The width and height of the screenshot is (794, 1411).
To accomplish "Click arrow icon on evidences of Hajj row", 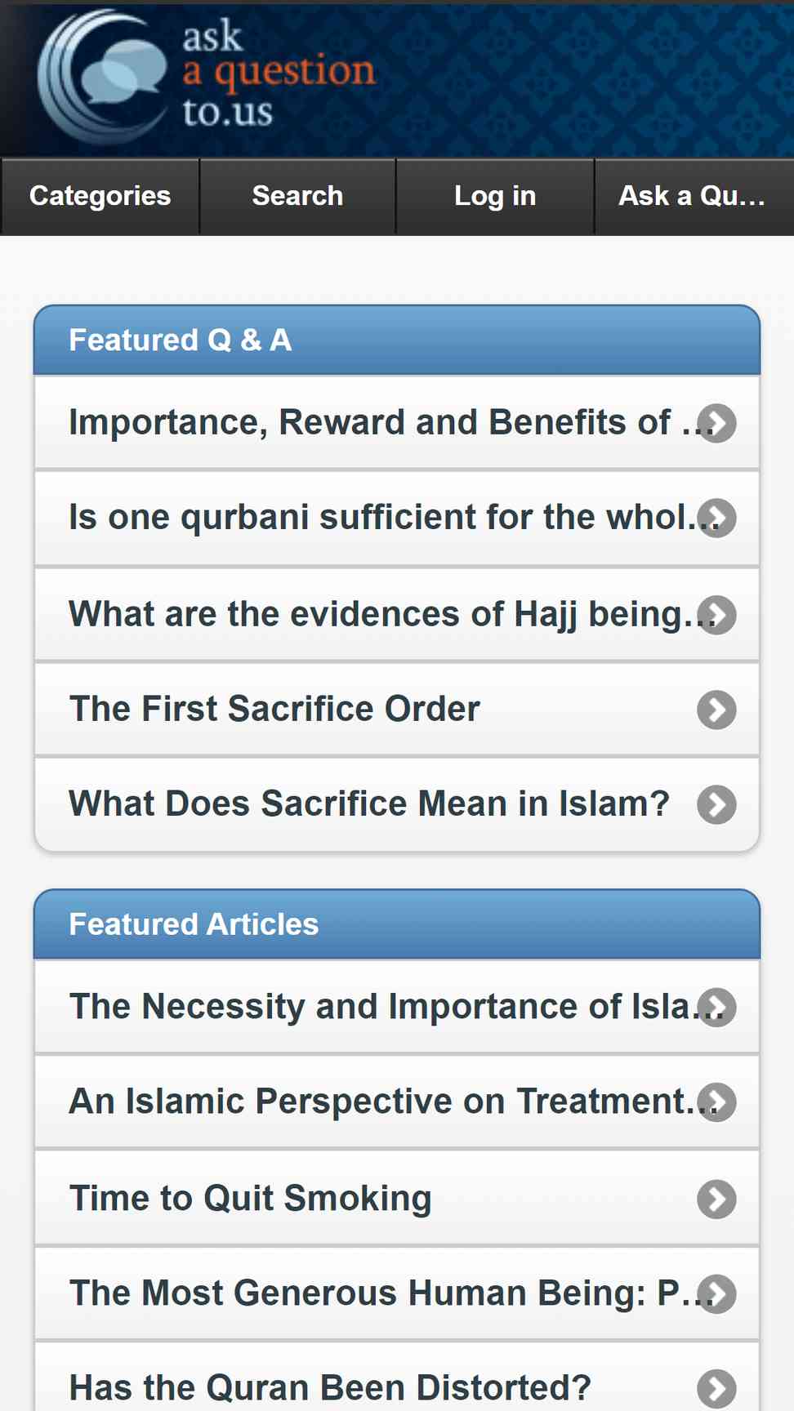I will coord(716,615).
